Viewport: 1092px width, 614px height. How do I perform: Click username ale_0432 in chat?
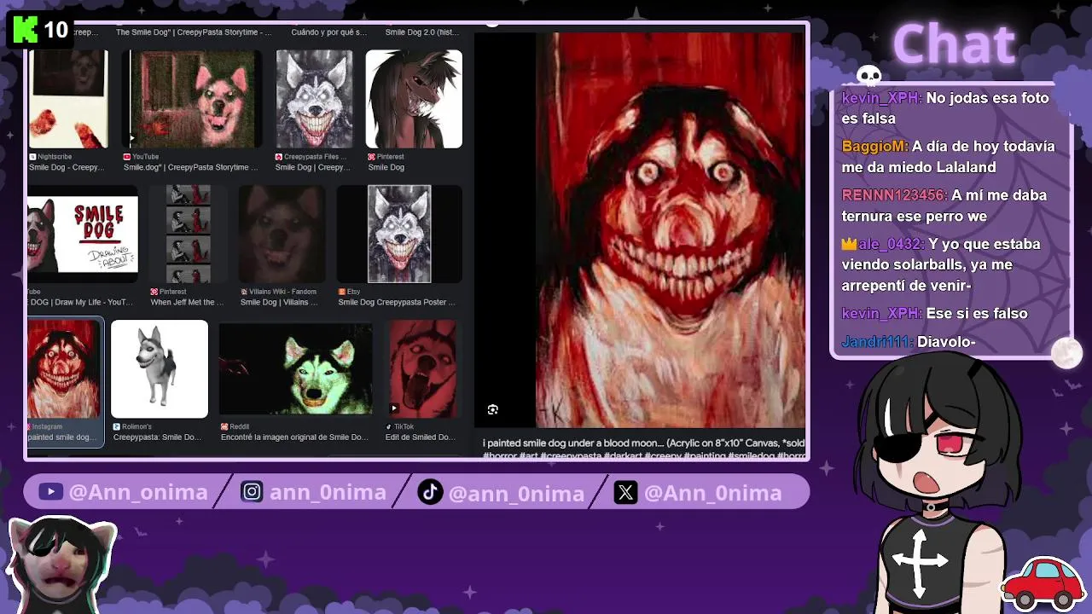[892, 244]
